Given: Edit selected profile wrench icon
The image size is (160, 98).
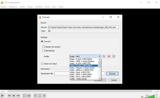Looking at the screenshot, I should tap(104, 56).
